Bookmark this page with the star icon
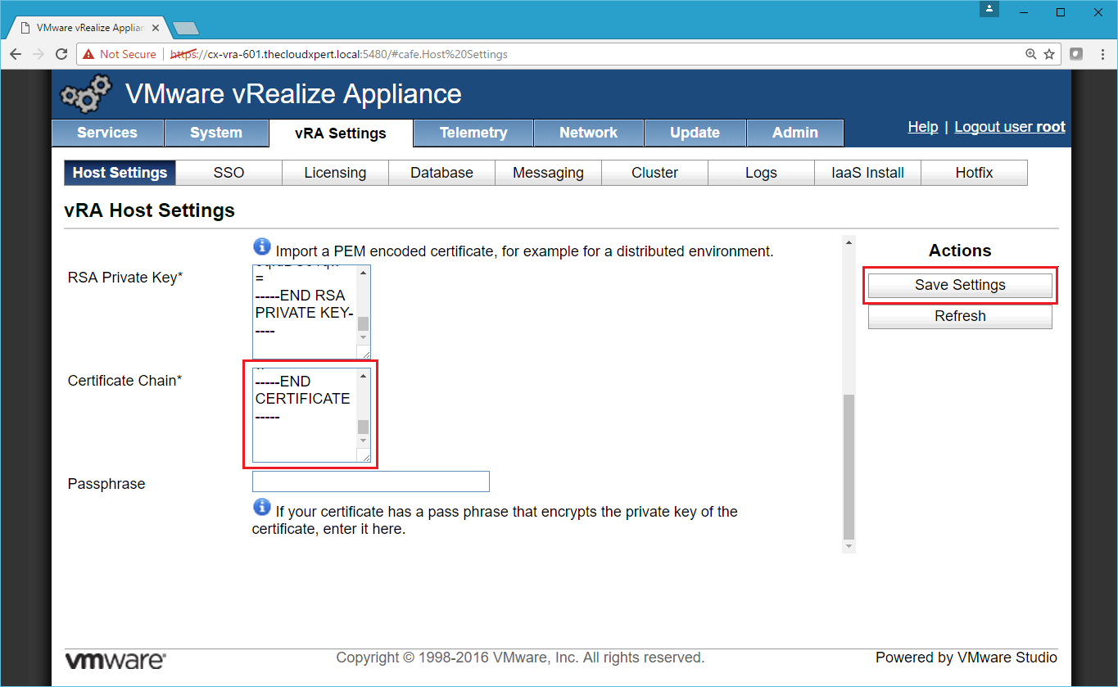Viewport: 1118px width, 687px height. [1049, 54]
